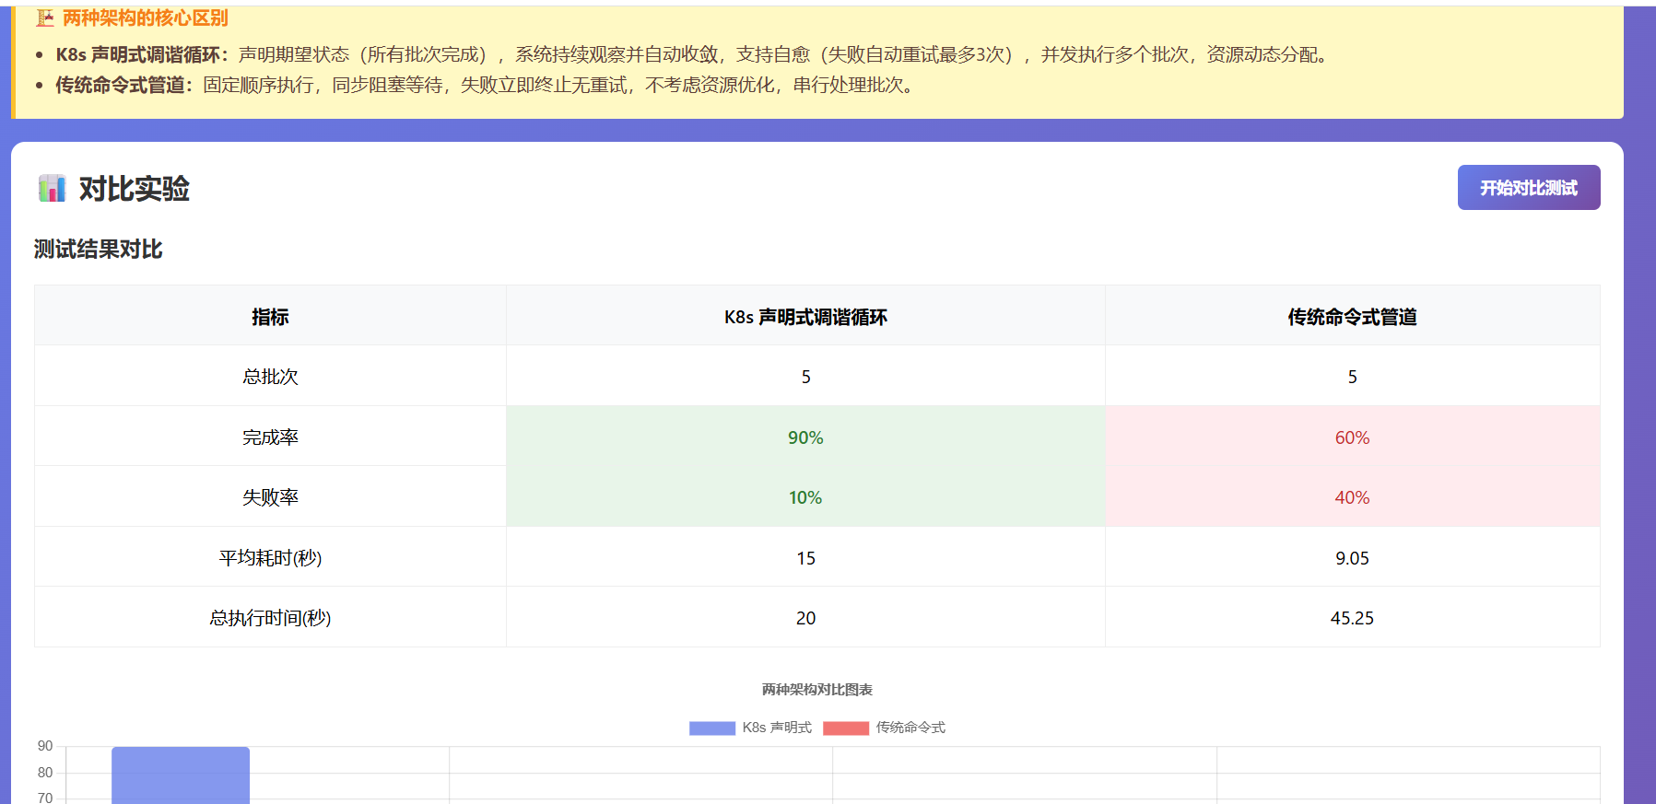Select the 传统命令式管道 column header
Image resolution: width=1656 pixels, height=804 pixels.
pyautogui.click(x=1352, y=316)
